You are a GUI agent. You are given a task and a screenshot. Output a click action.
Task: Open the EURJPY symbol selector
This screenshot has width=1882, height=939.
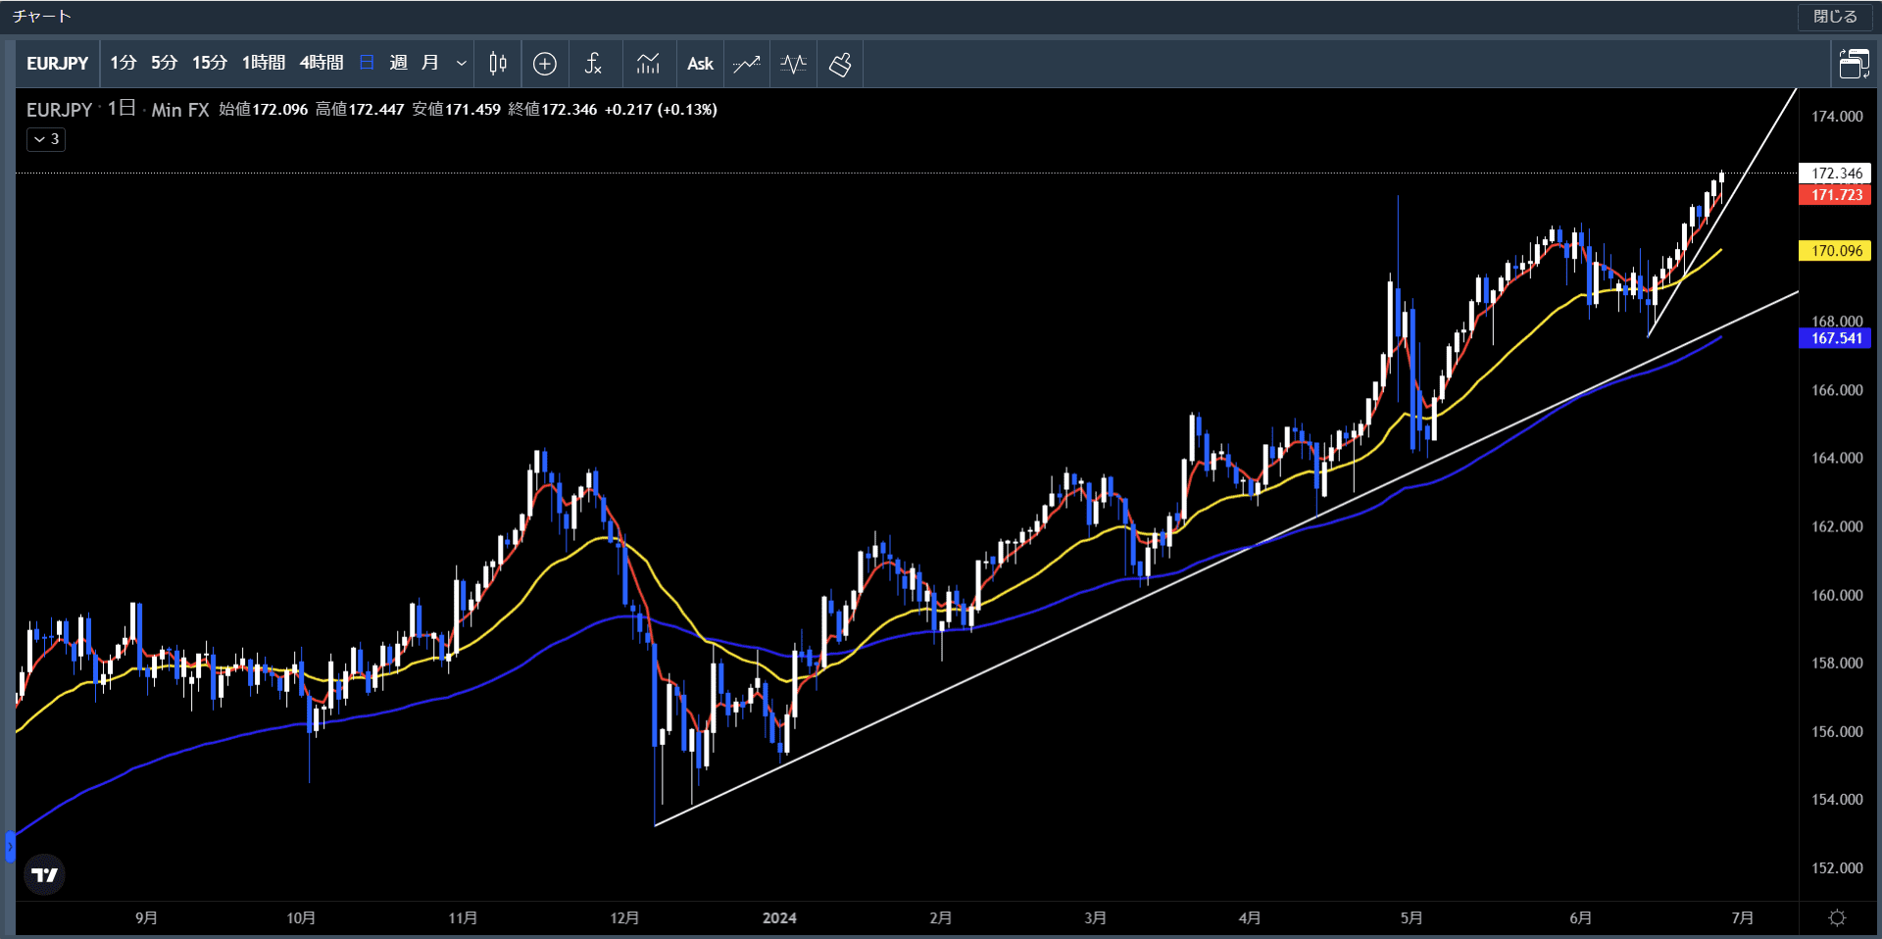pos(58,64)
